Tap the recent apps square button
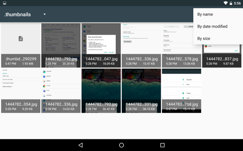 tap(162, 145)
